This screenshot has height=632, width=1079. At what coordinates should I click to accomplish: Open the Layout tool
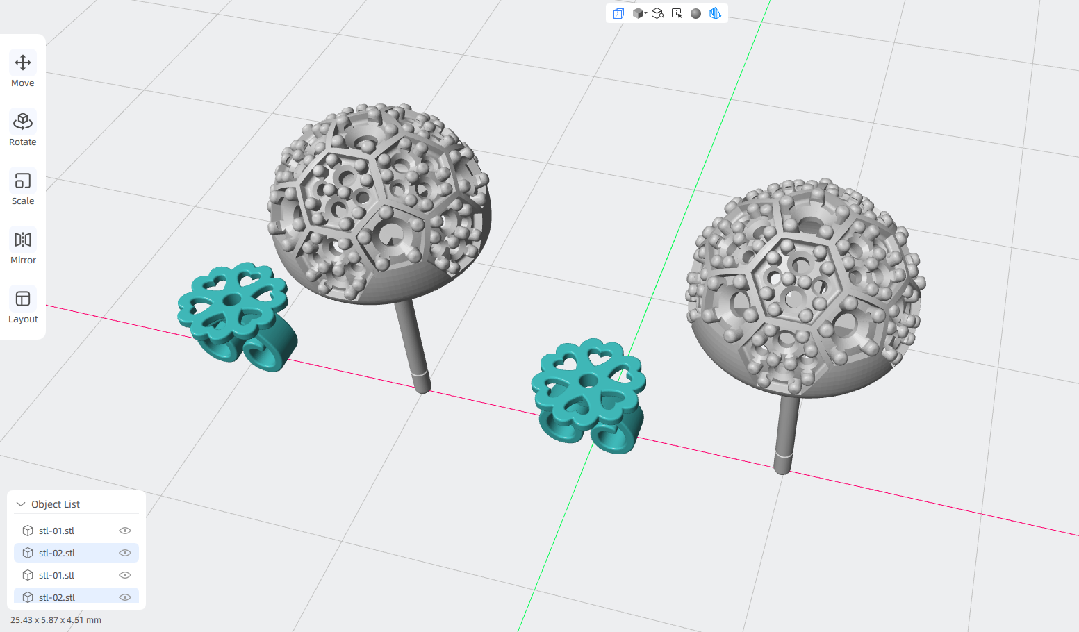pos(23,306)
